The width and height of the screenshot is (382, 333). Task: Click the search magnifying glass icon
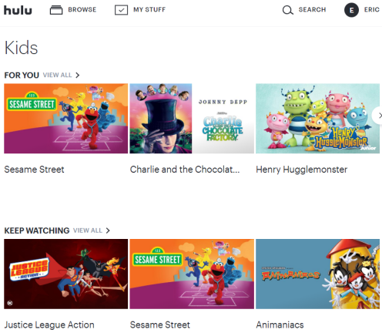tap(288, 10)
